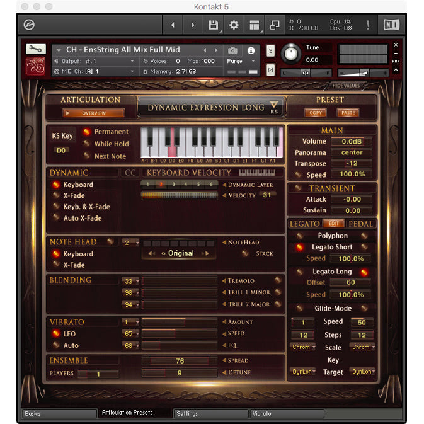
Task: Click the PV button
Action: 396,70
